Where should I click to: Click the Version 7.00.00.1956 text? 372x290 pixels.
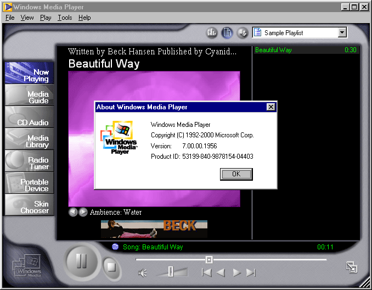[x=184, y=146]
